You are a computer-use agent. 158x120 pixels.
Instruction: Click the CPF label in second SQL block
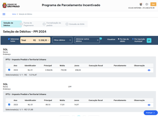tap(70, 87)
